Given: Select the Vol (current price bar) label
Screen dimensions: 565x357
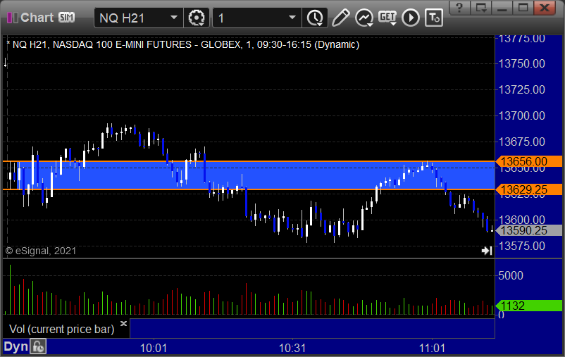Looking at the screenshot, I should (61, 329).
